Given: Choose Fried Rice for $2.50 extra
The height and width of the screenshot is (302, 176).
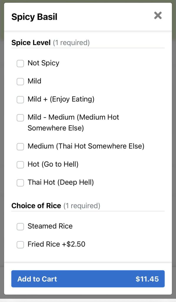Looking at the screenshot, I should tap(20, 244).
